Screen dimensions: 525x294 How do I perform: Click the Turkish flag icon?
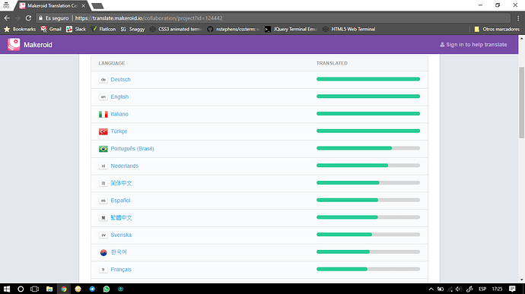coord(103,131)
